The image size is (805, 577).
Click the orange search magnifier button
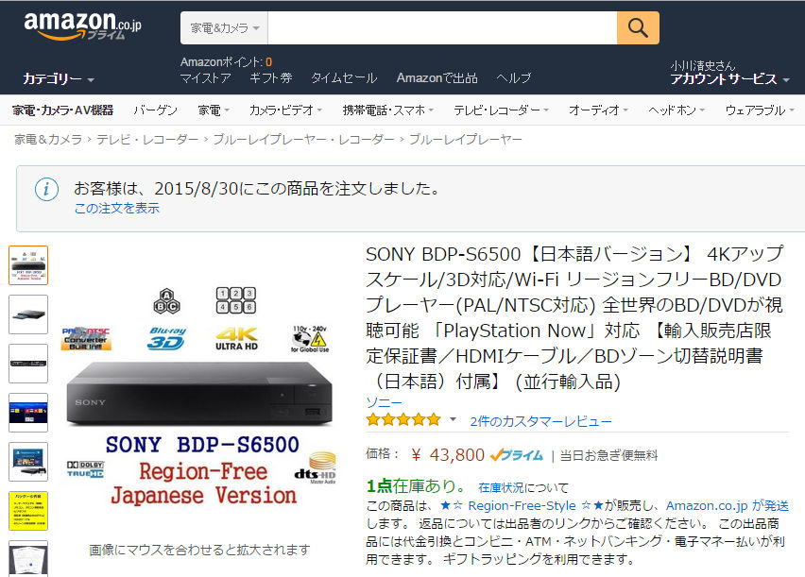click(638, 27)
